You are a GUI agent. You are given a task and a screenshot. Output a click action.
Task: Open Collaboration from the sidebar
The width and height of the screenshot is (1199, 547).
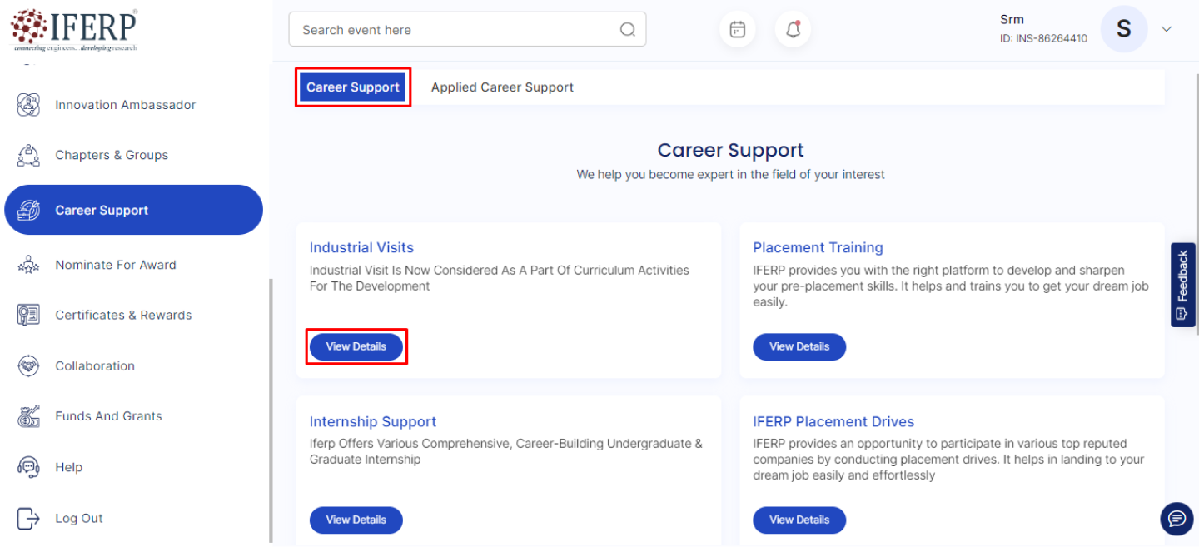[x=95, y=366]
